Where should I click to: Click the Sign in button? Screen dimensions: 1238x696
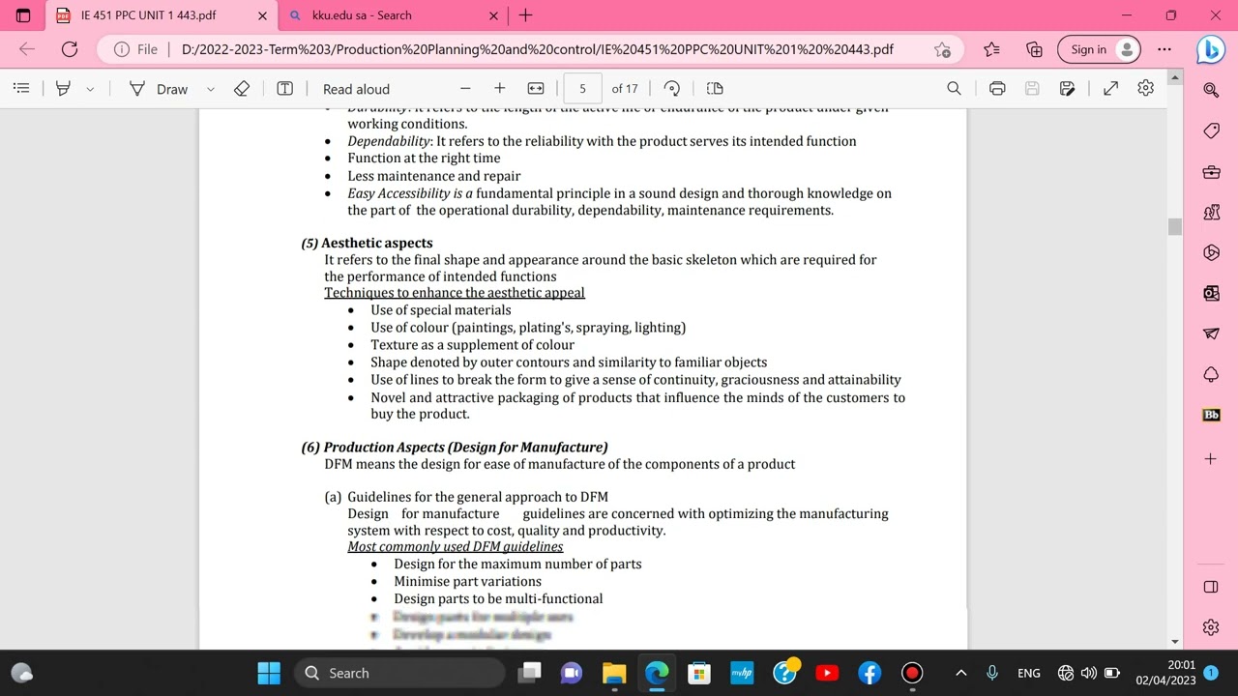coord(1100,49)
